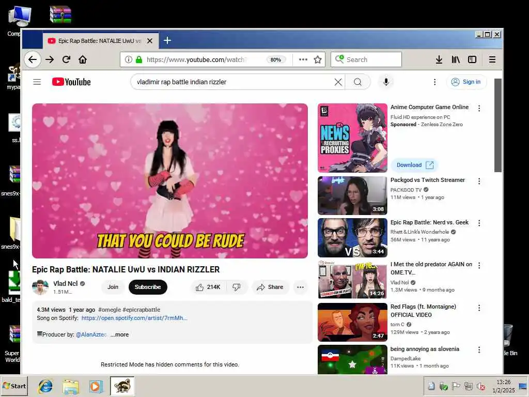Share the video using the Share button
This screenshot has width=529, height=397.
pos(270,287)
